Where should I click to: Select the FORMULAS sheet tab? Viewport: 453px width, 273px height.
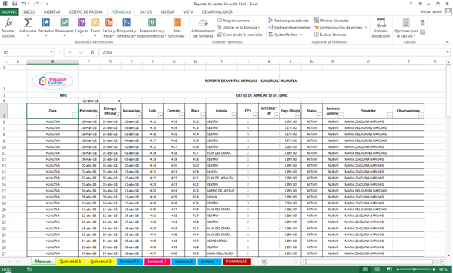coord(236,262)
